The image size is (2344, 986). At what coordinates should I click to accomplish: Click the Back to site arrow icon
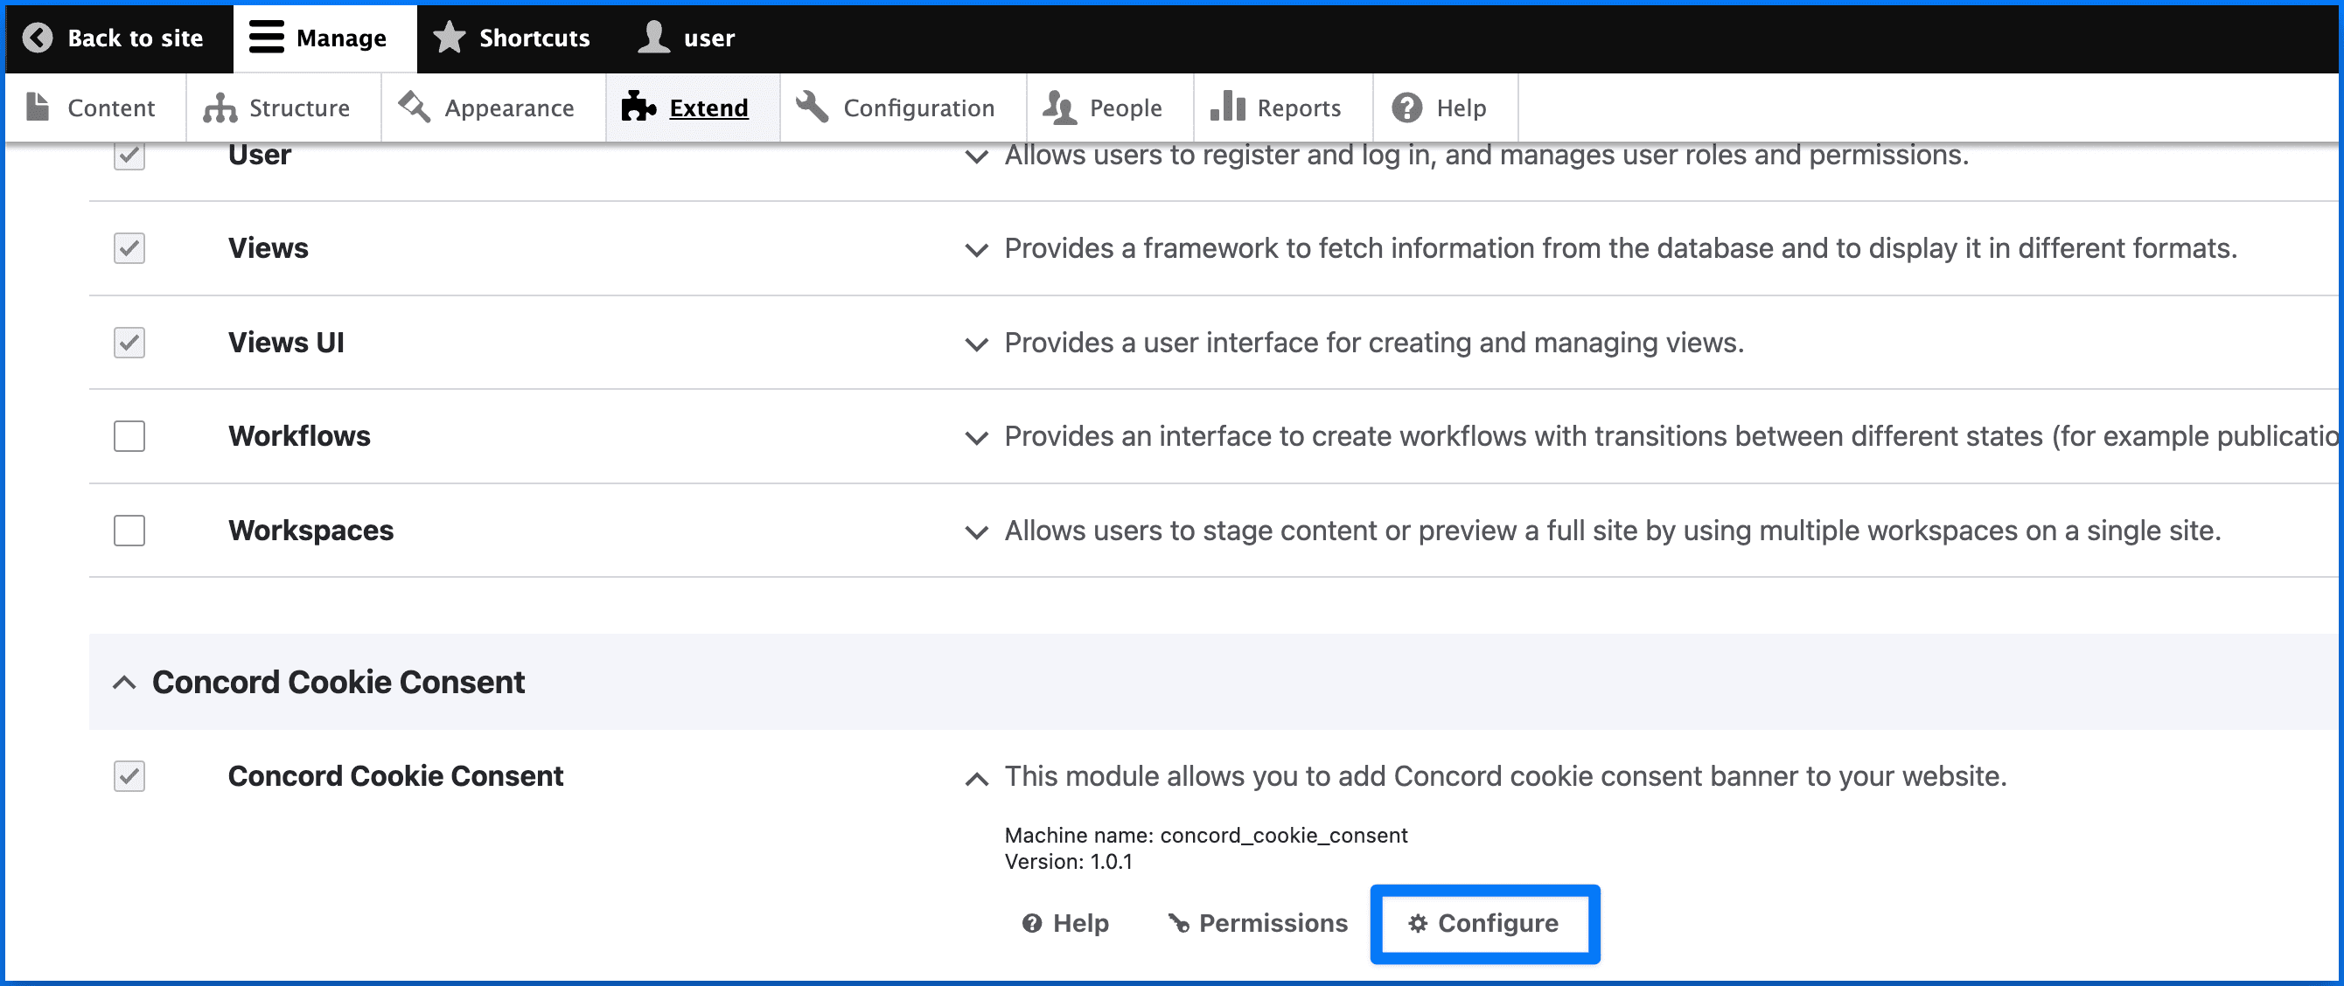[x=38, y=38]
